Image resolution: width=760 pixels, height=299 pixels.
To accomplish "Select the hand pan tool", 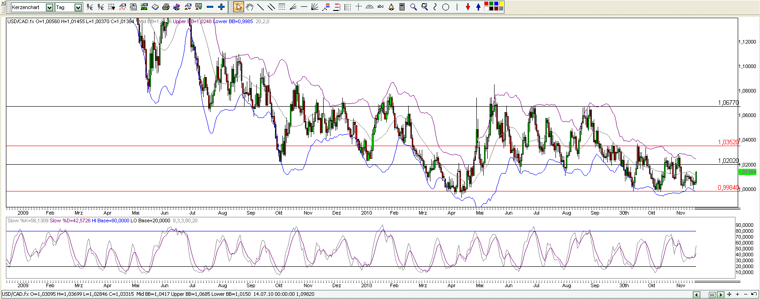I will (x=250, y=7).
